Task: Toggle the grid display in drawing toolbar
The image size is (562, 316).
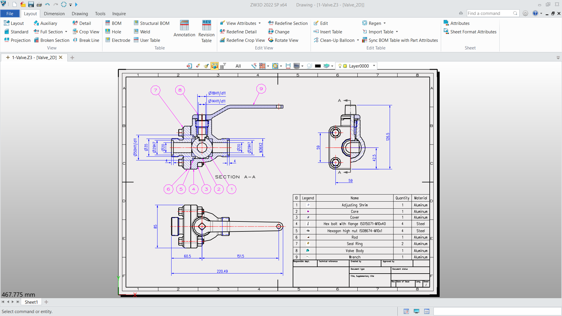Action: point(263,66)
